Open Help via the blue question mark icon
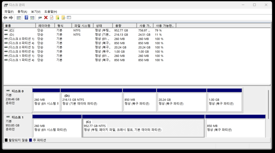Viewport: 275px width, 153px height. 26,18
